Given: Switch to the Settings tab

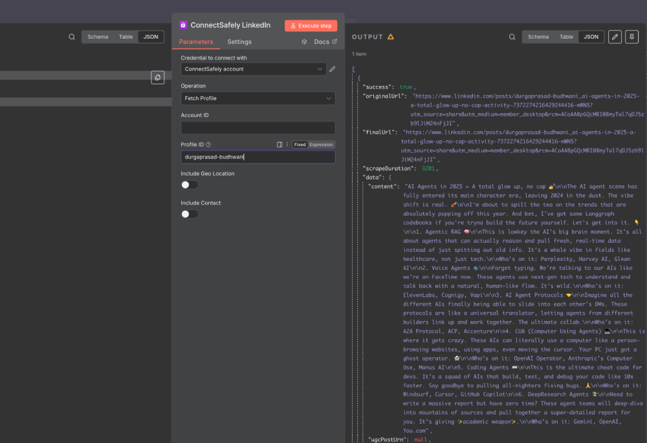Looking at the screenshot, I should [239, 41].
